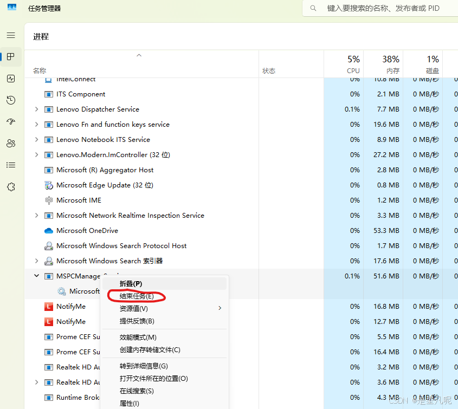Open the 资源值(V) submenu arrow
This screenshot has height=409, width=458.
pyautogui.click(x=220, y=308)
